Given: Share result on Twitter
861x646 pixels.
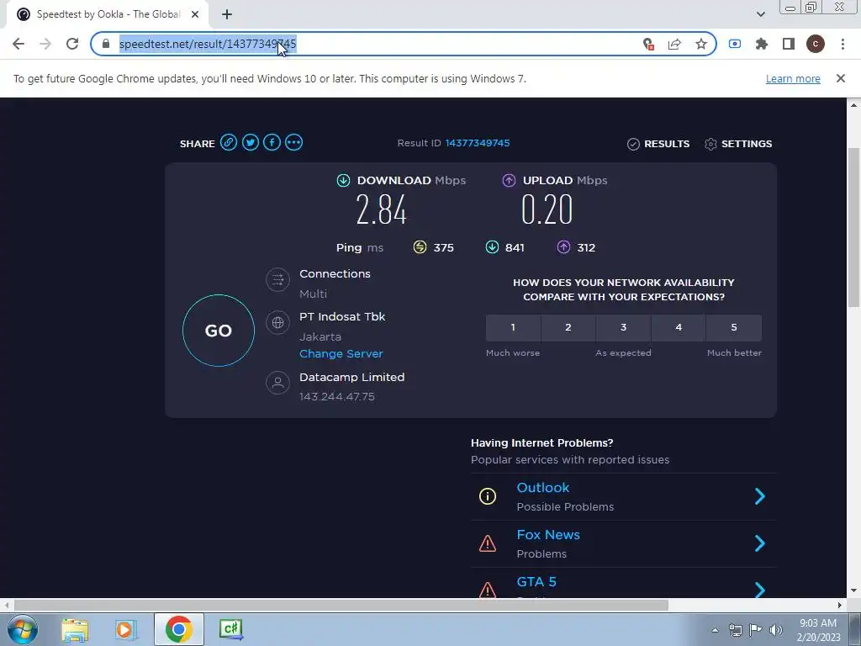Looking at the screenshot, I should tap(251, 143).
